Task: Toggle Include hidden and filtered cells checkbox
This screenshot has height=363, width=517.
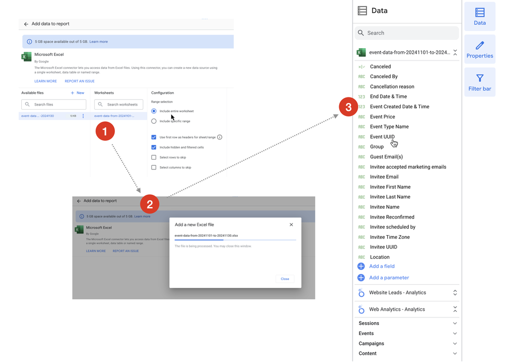Action: click(154, 147)
